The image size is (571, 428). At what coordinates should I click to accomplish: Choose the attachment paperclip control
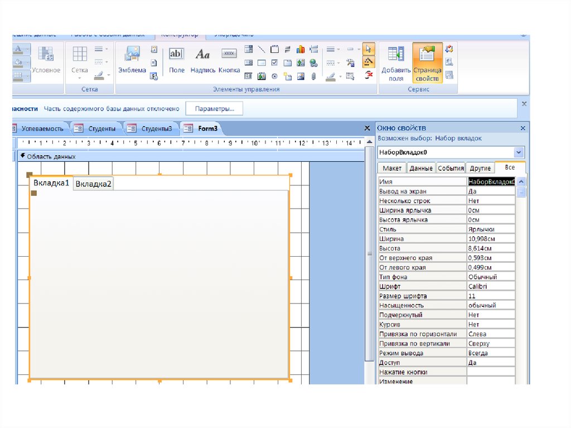pyautogui.click(x=313, y=76)
